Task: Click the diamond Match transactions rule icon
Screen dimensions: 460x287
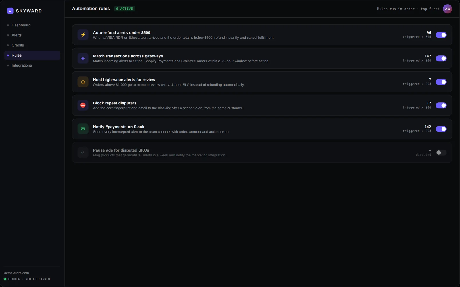Action: [x=83, y=58]
